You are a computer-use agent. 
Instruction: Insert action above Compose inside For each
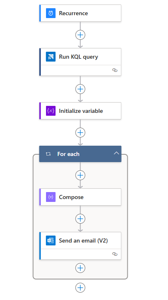coord(80,175)
